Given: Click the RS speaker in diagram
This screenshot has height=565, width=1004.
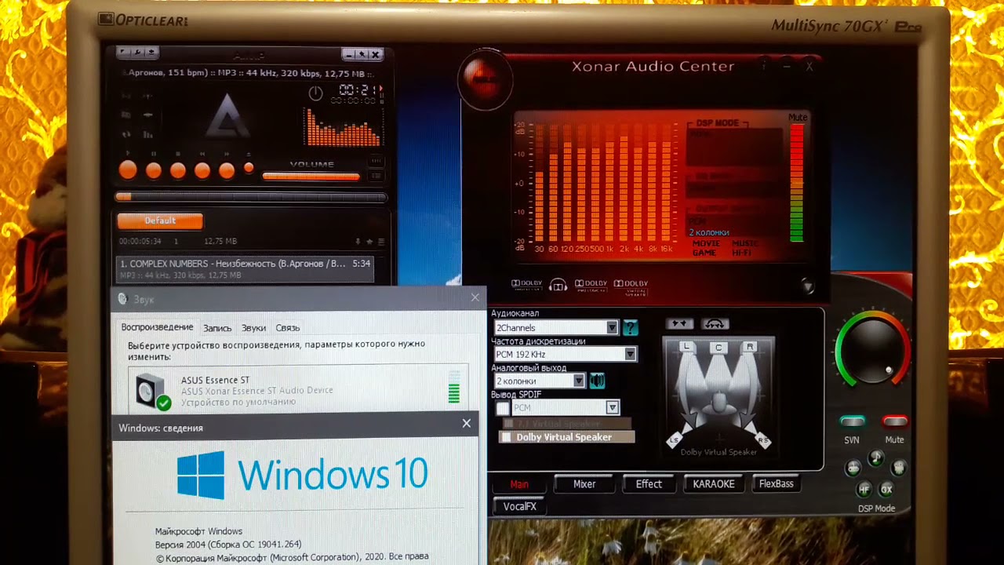Looking at the screenshot, I should [763, 441].
